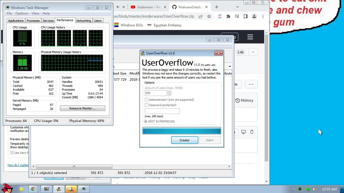Open Resource Monitor from Task Manager
Screen dimensions: 344x193
(83, 108)
